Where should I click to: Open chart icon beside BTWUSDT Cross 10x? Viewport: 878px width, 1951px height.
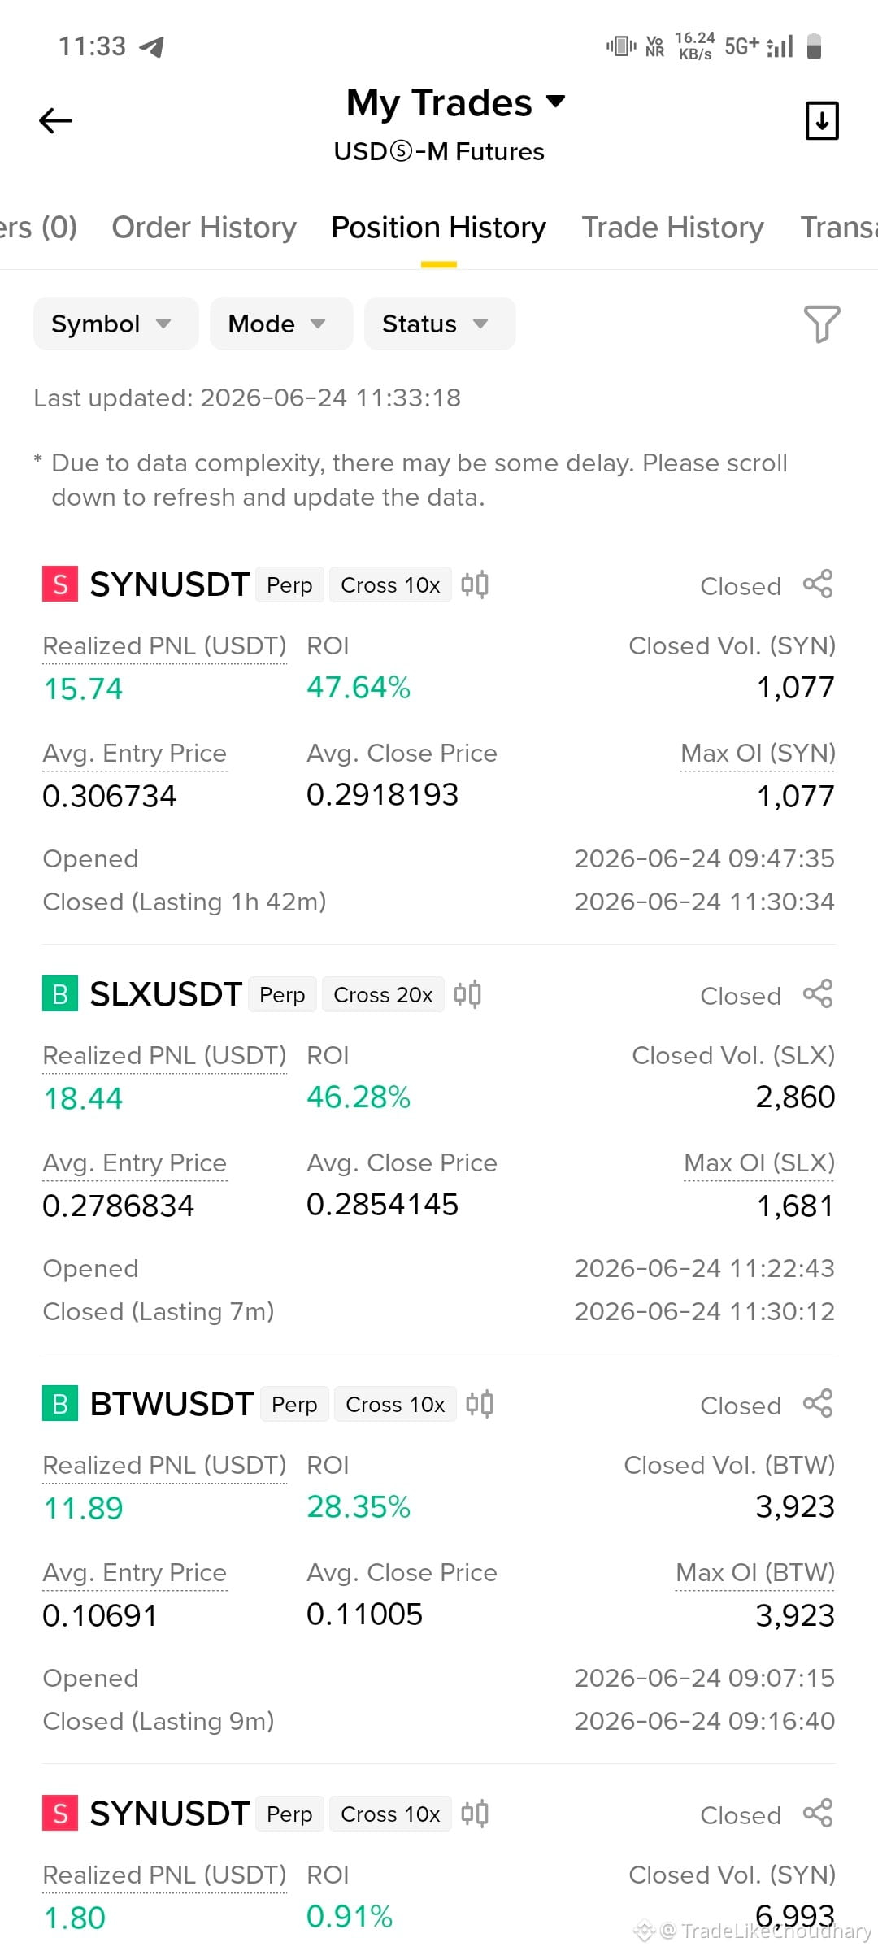click(480, 1404)
